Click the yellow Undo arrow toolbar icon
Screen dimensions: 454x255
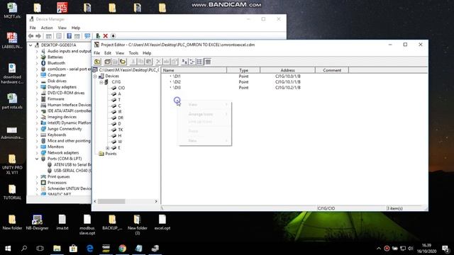[123, 62]
